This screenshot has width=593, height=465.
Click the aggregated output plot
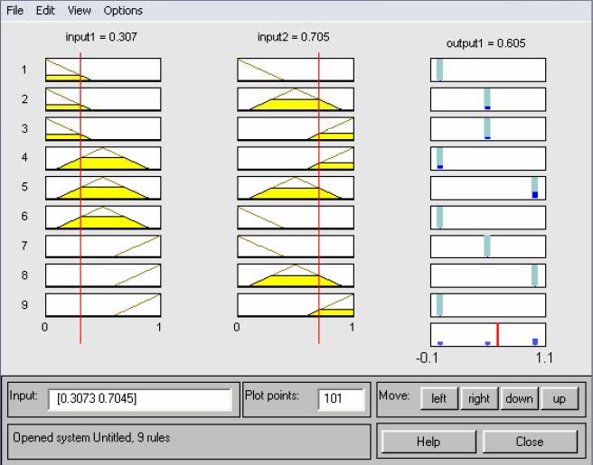tap(488, 334)
